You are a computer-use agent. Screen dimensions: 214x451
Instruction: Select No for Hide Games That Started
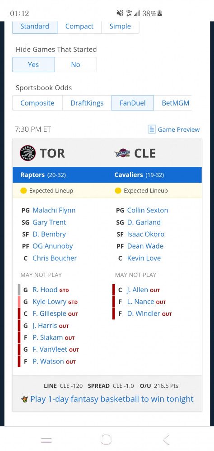[x=76, y=64]
